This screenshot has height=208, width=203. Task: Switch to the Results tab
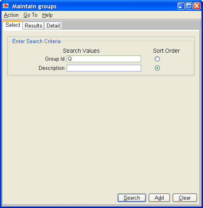click(x=34, y=26)
